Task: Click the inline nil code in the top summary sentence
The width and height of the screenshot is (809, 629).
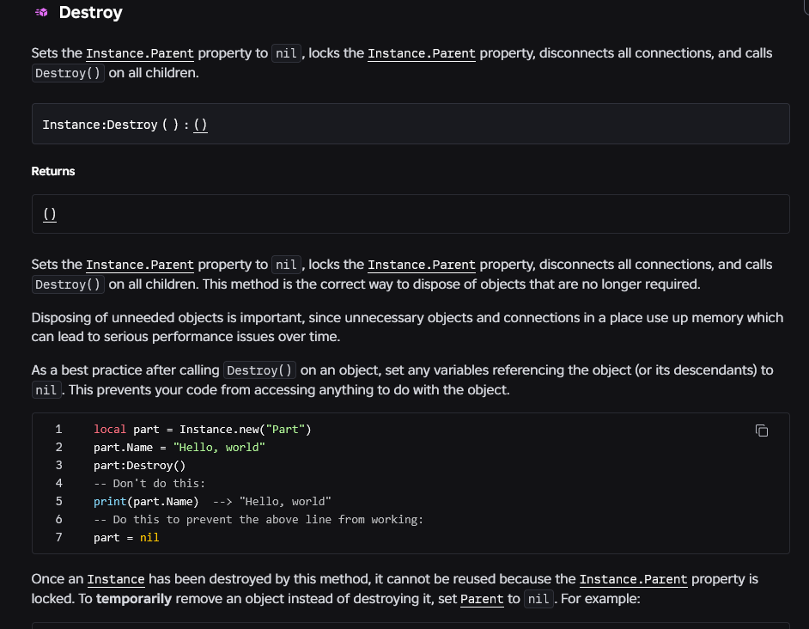Action: pos(286,53)
